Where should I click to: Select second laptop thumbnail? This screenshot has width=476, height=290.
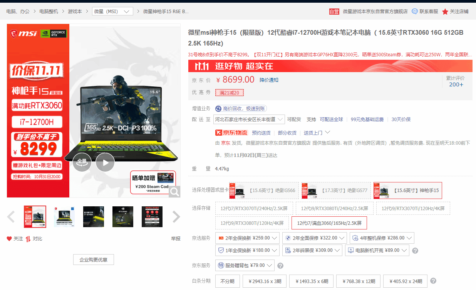[x=64, y=217]
